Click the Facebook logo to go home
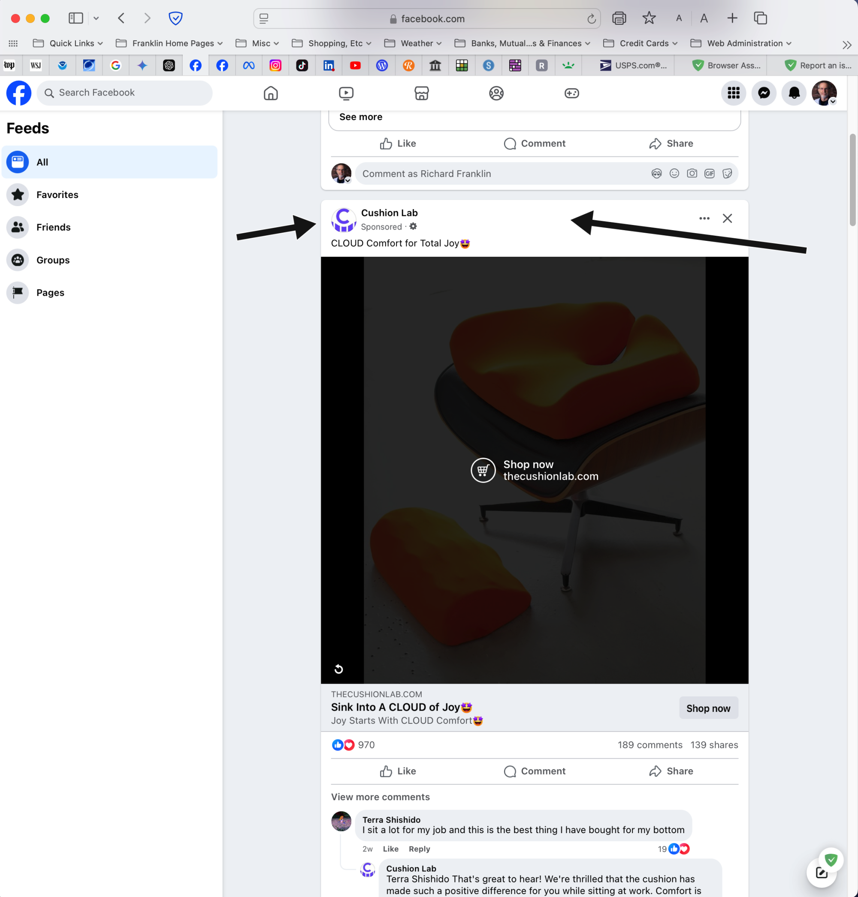Image resolution: width=858 pixels, height=897 pixels. point(18,93)
